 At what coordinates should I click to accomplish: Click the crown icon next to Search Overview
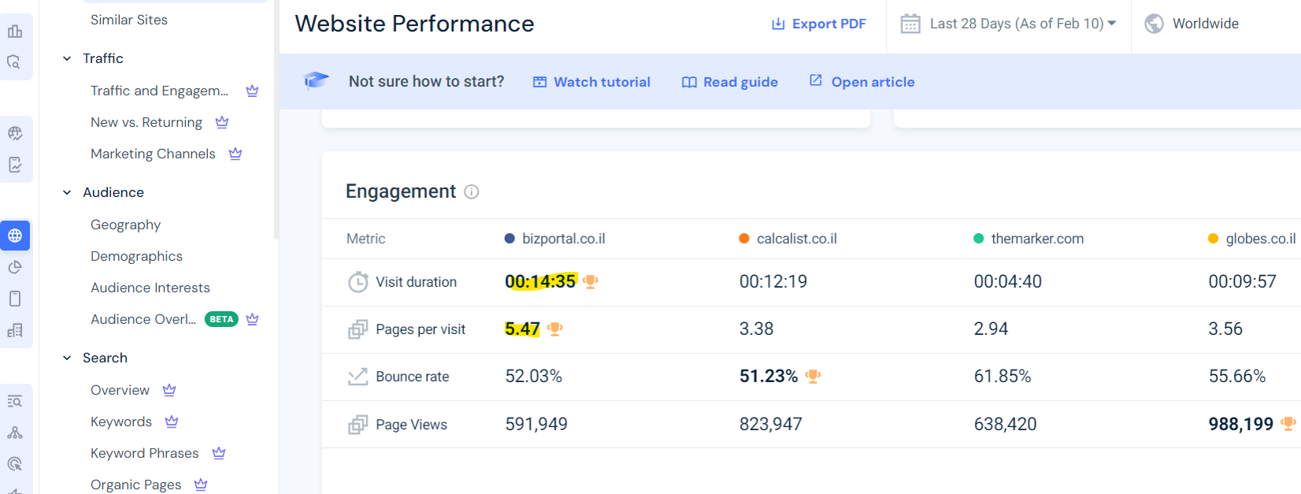[169, 390]
